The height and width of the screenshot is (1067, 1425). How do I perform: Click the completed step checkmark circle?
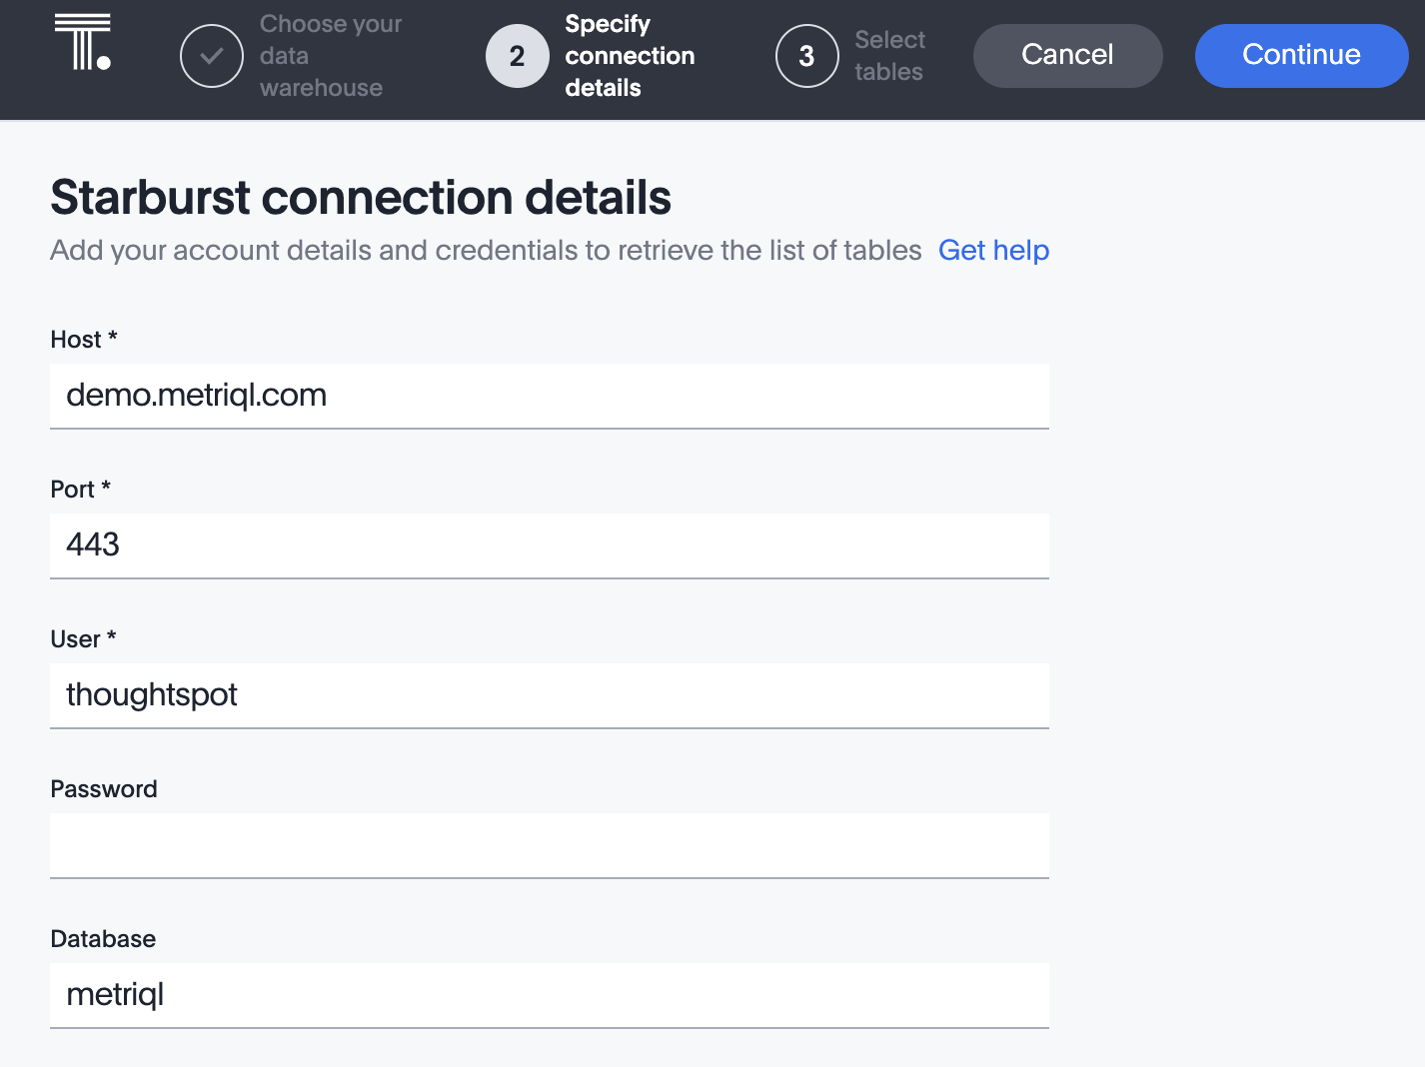[x=212, y=56]
